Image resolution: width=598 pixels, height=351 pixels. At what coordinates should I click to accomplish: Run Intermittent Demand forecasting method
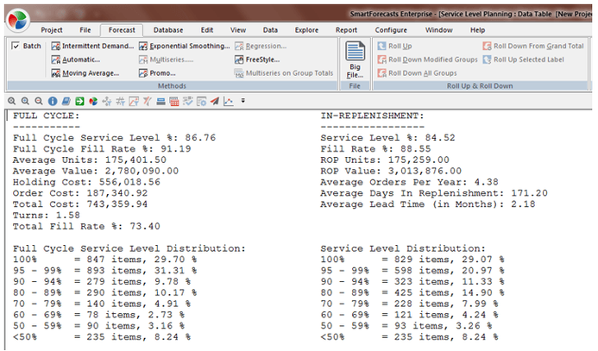click(92, 46)
